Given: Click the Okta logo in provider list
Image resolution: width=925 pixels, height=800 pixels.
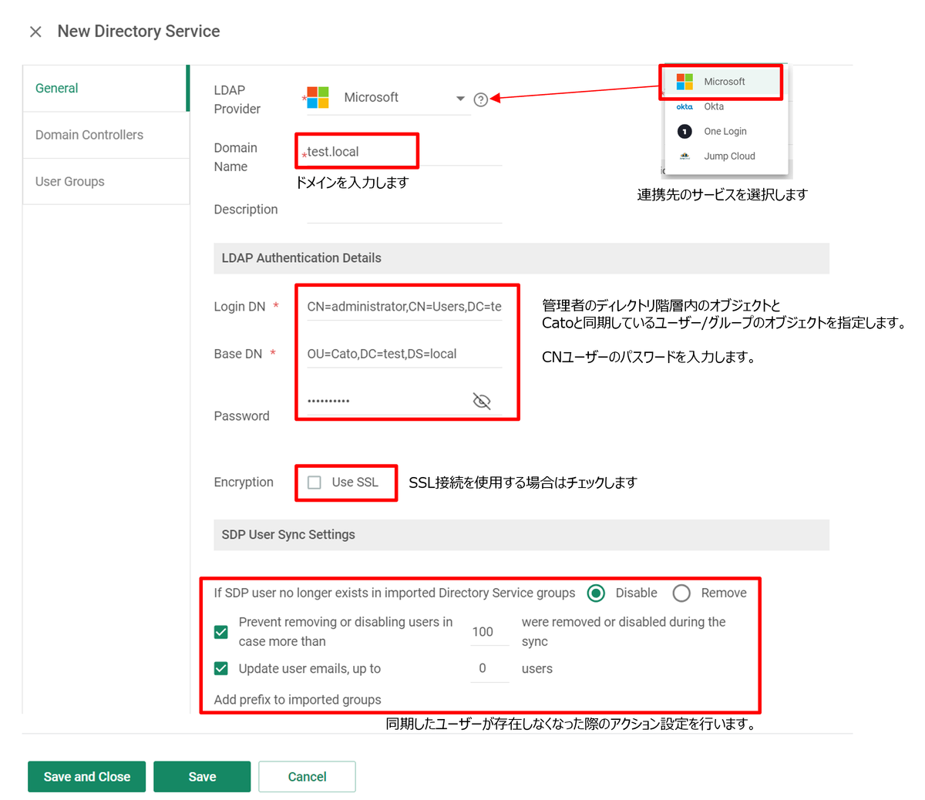Looking at the screenshot, I should coord(684,106).
